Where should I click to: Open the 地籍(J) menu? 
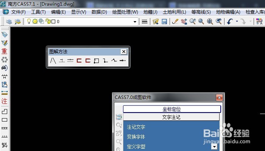(x=150, y=12)
